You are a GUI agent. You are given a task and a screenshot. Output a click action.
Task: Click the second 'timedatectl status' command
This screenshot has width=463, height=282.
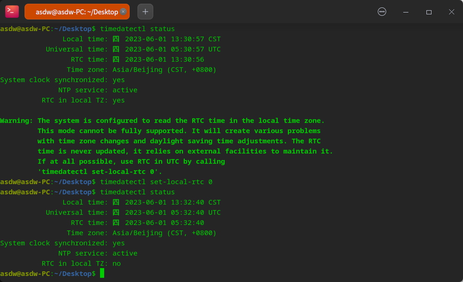[x=138, y=192]
